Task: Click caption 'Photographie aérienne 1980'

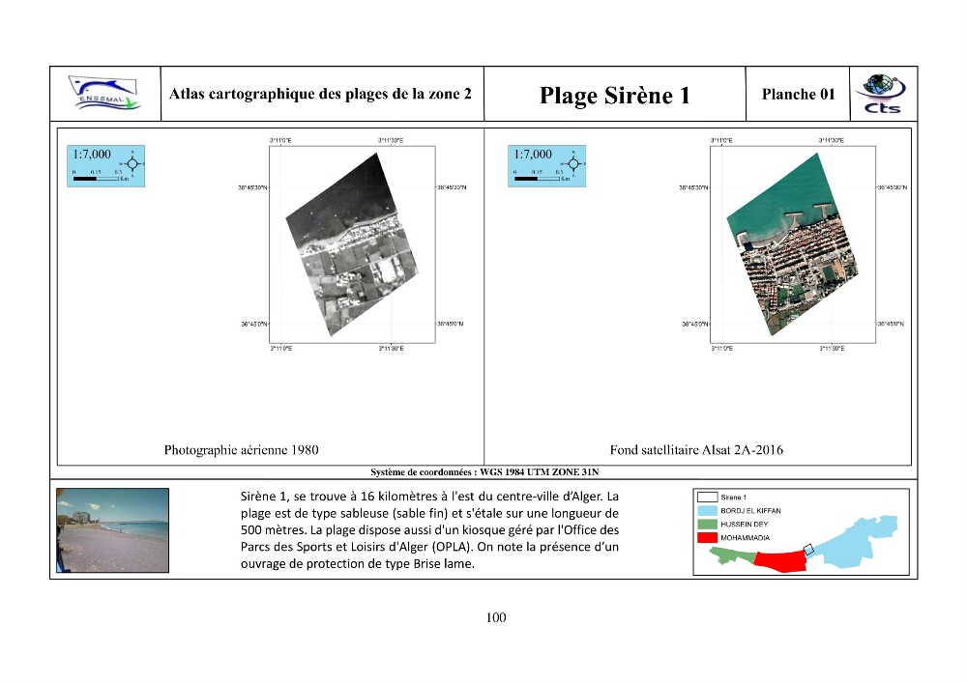Action: pyautogui.click(x=241, y=450)
